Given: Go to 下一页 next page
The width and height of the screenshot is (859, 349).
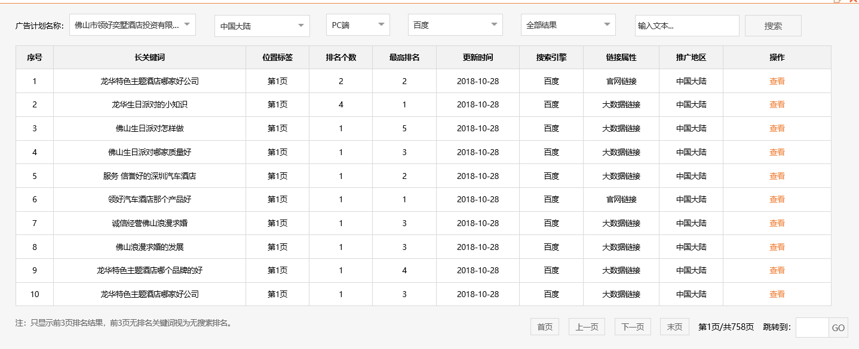Looking at the screenshot, I should [633, 327].
